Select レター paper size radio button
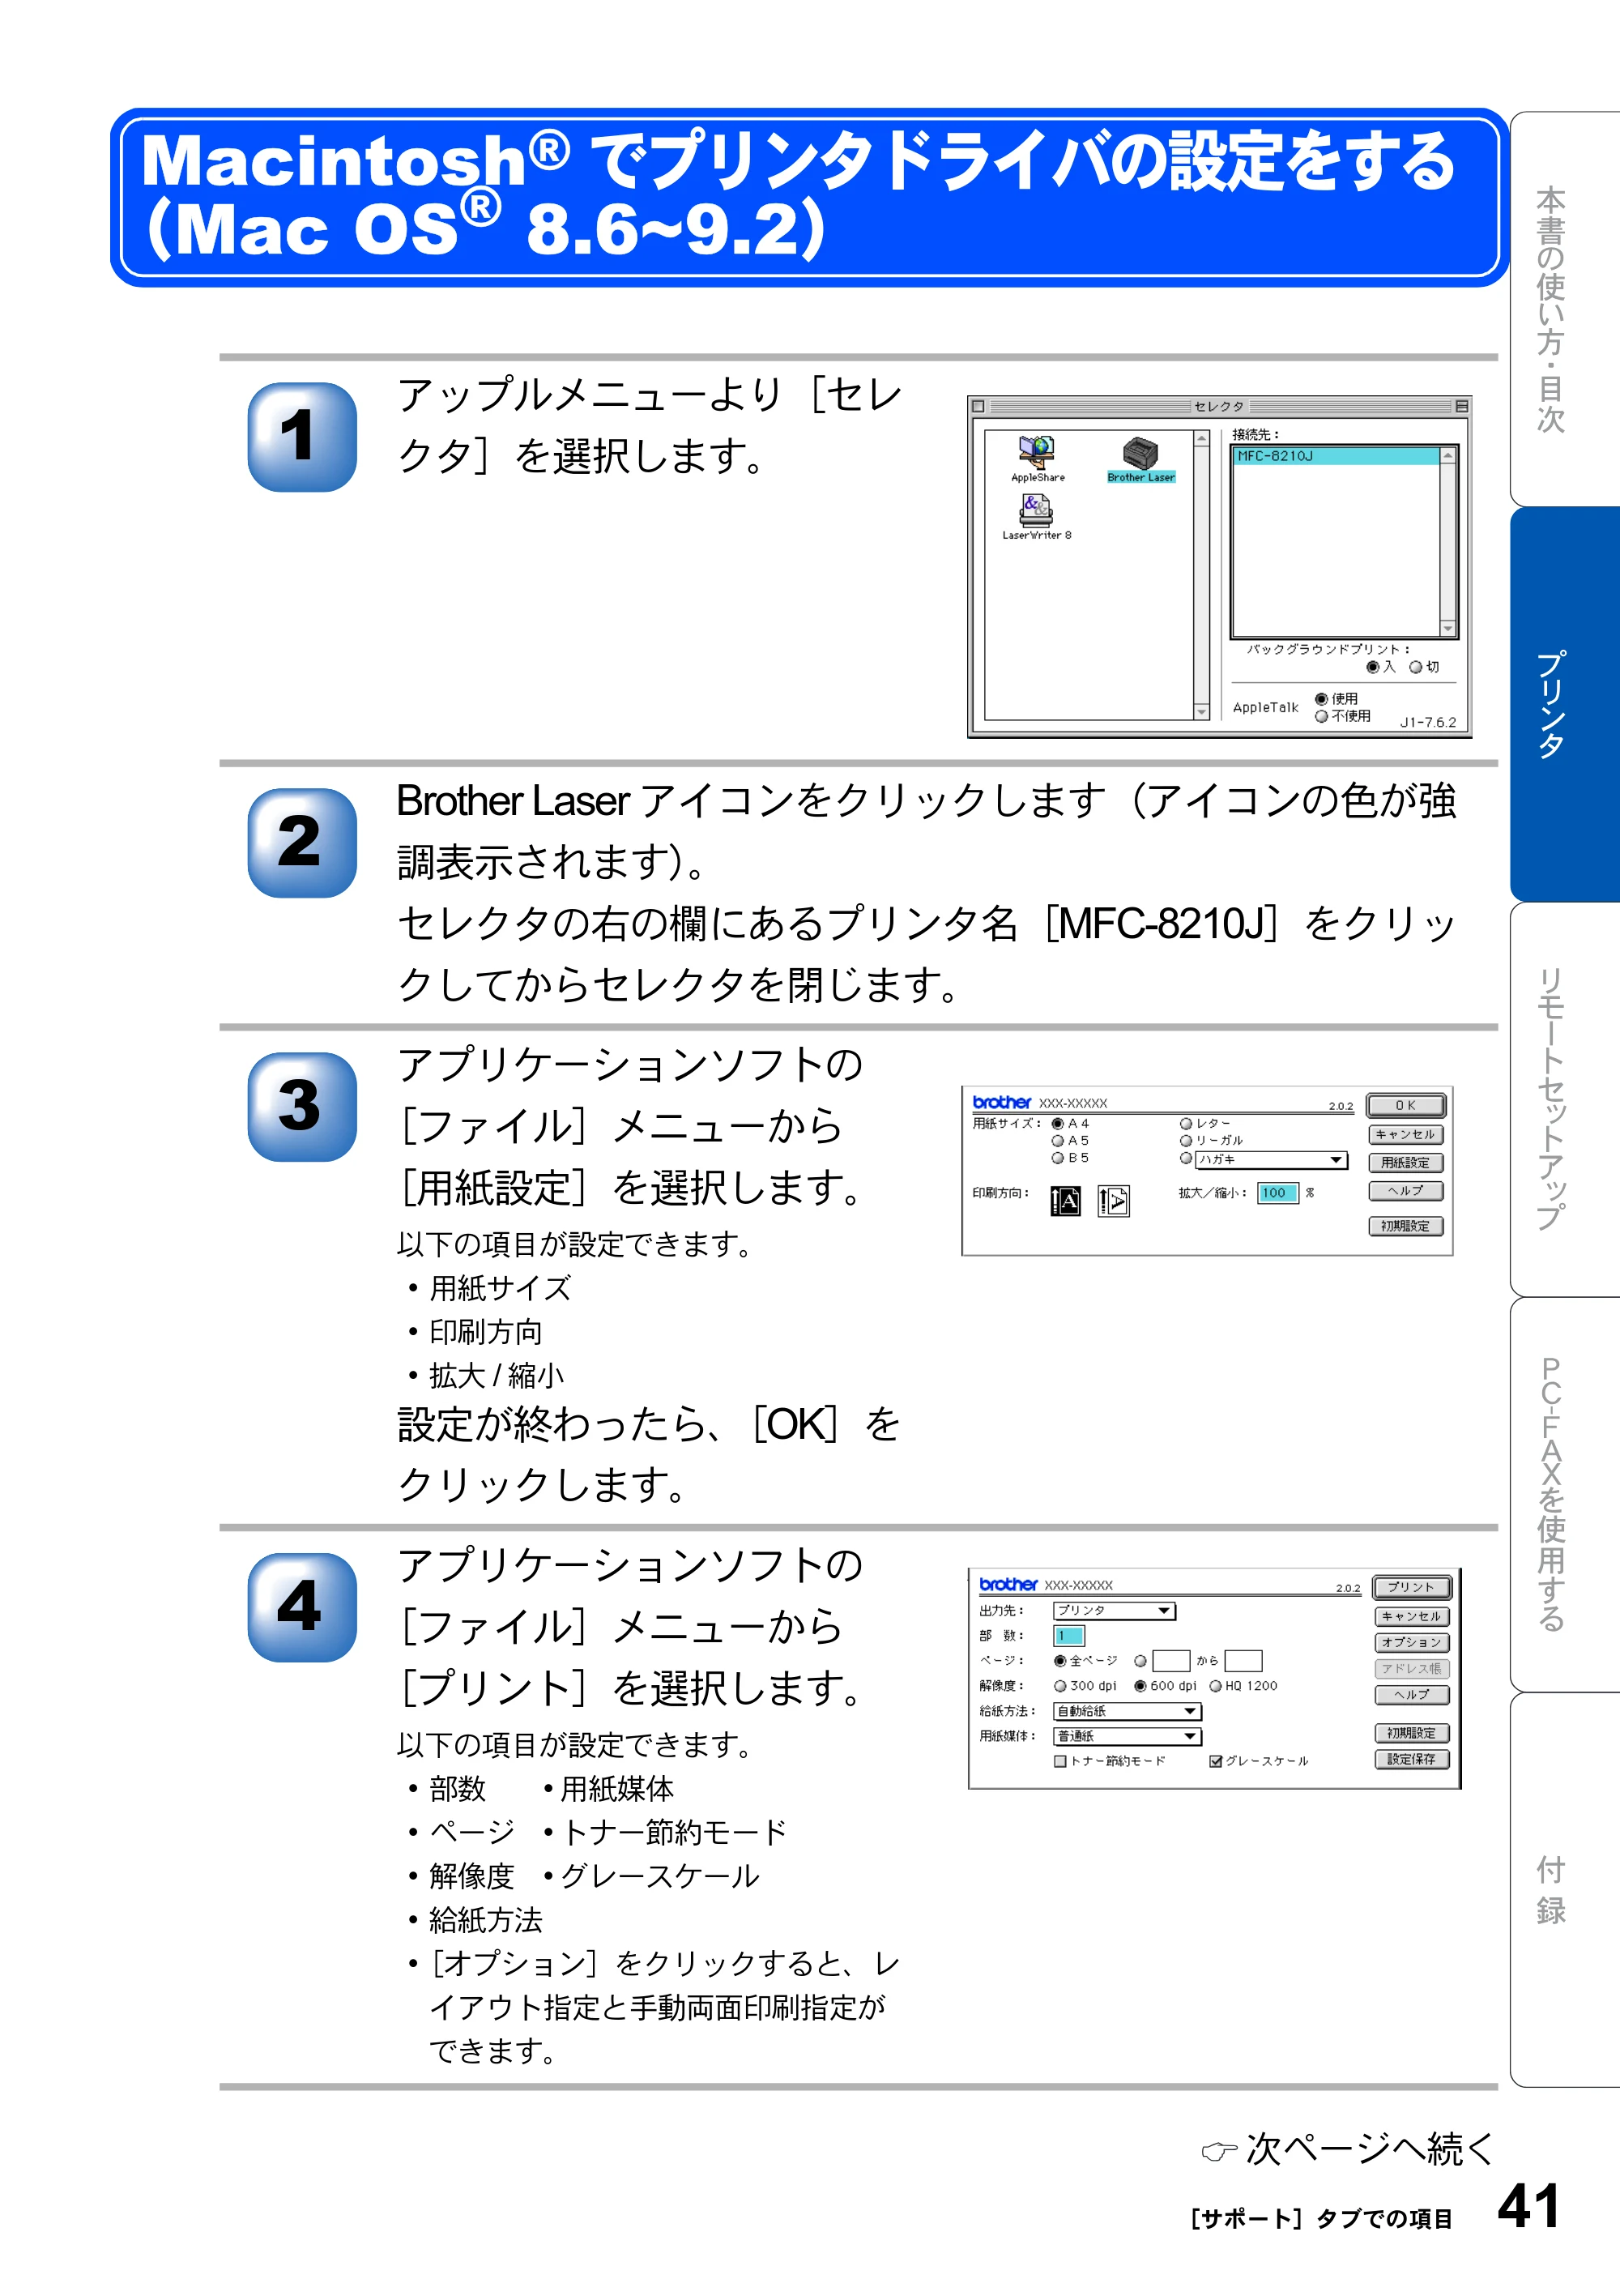 pos(1186,1124)
